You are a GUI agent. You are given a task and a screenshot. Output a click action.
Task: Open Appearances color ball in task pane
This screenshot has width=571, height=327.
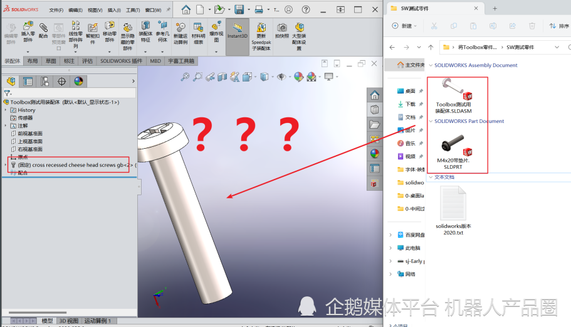click(x=374, y=154)
